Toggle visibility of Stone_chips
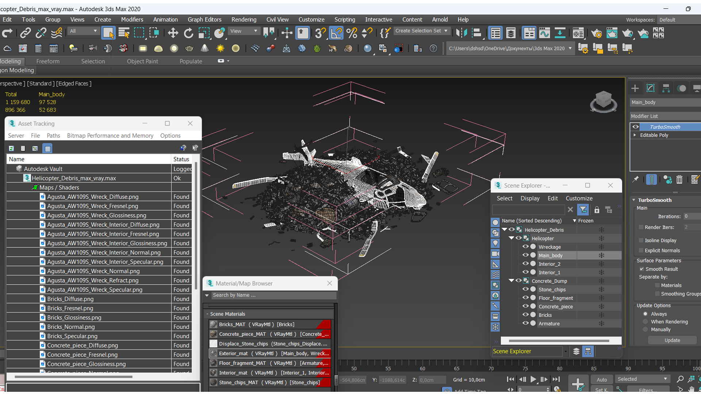 525,289
